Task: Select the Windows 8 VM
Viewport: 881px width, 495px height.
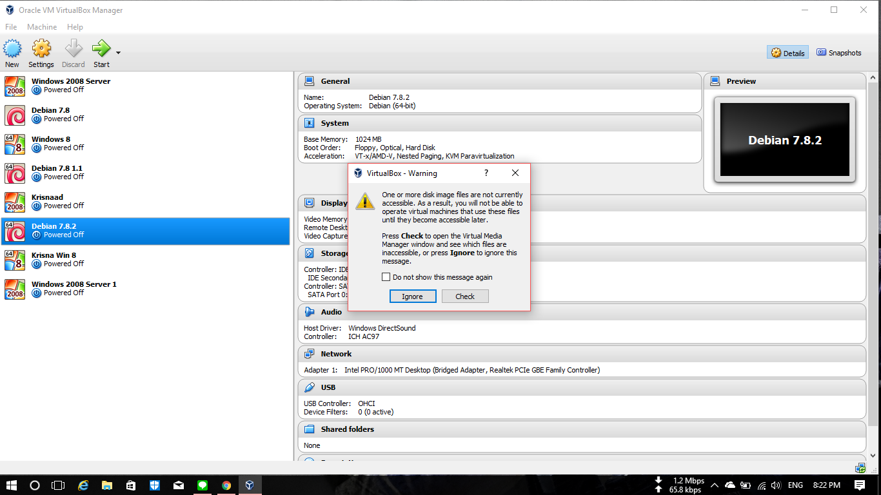Action: 146,144
